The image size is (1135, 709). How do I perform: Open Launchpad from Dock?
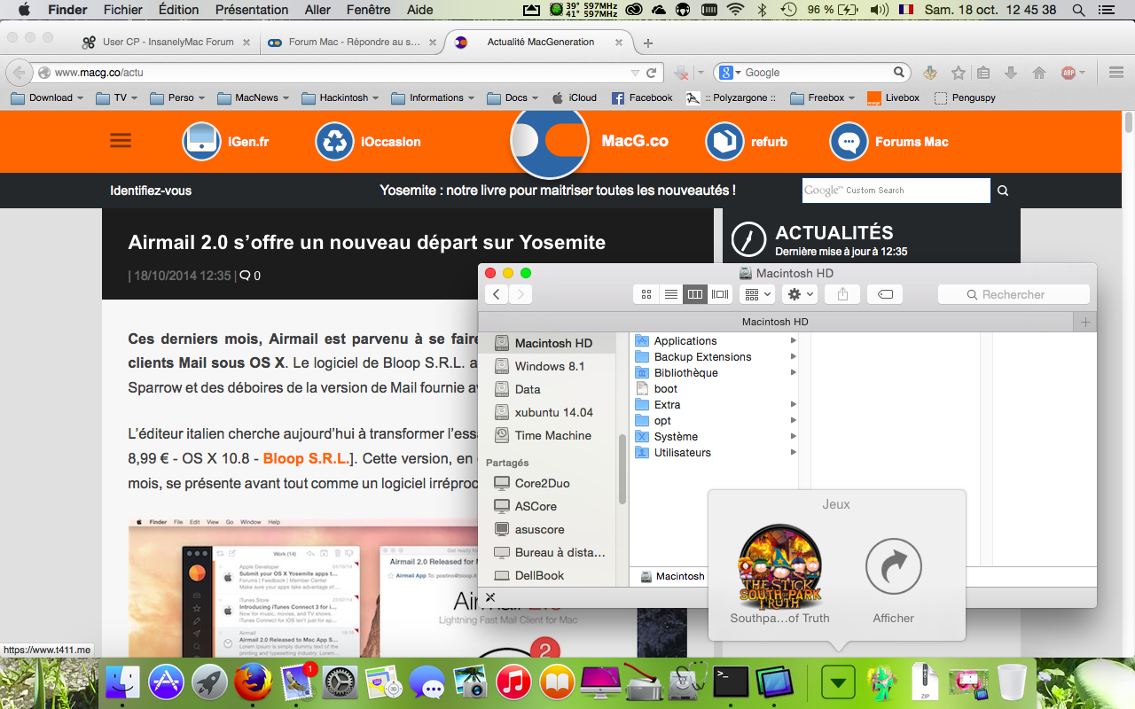(x=210, y=682)
